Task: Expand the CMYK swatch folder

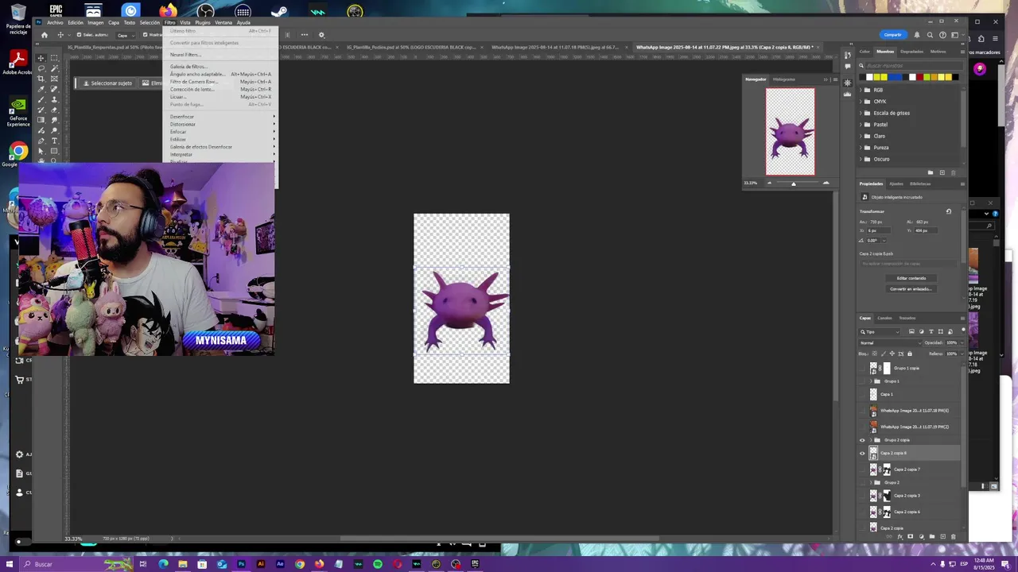Action: pos(861,102)
